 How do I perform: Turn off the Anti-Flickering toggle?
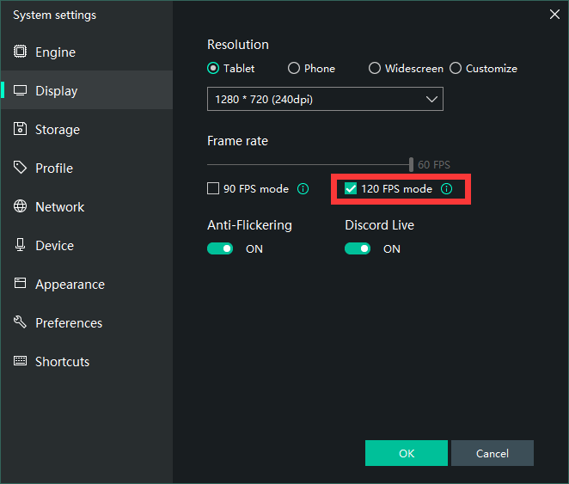click(220, 249)
